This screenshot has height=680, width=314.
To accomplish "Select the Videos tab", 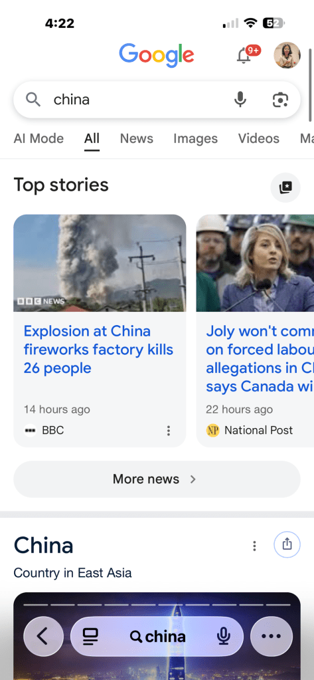I will [258, 139].
